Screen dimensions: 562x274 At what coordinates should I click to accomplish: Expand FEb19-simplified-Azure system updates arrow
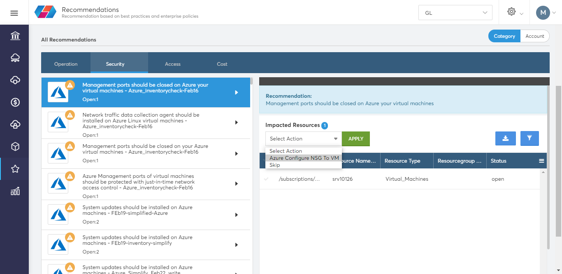coord(237,215)
